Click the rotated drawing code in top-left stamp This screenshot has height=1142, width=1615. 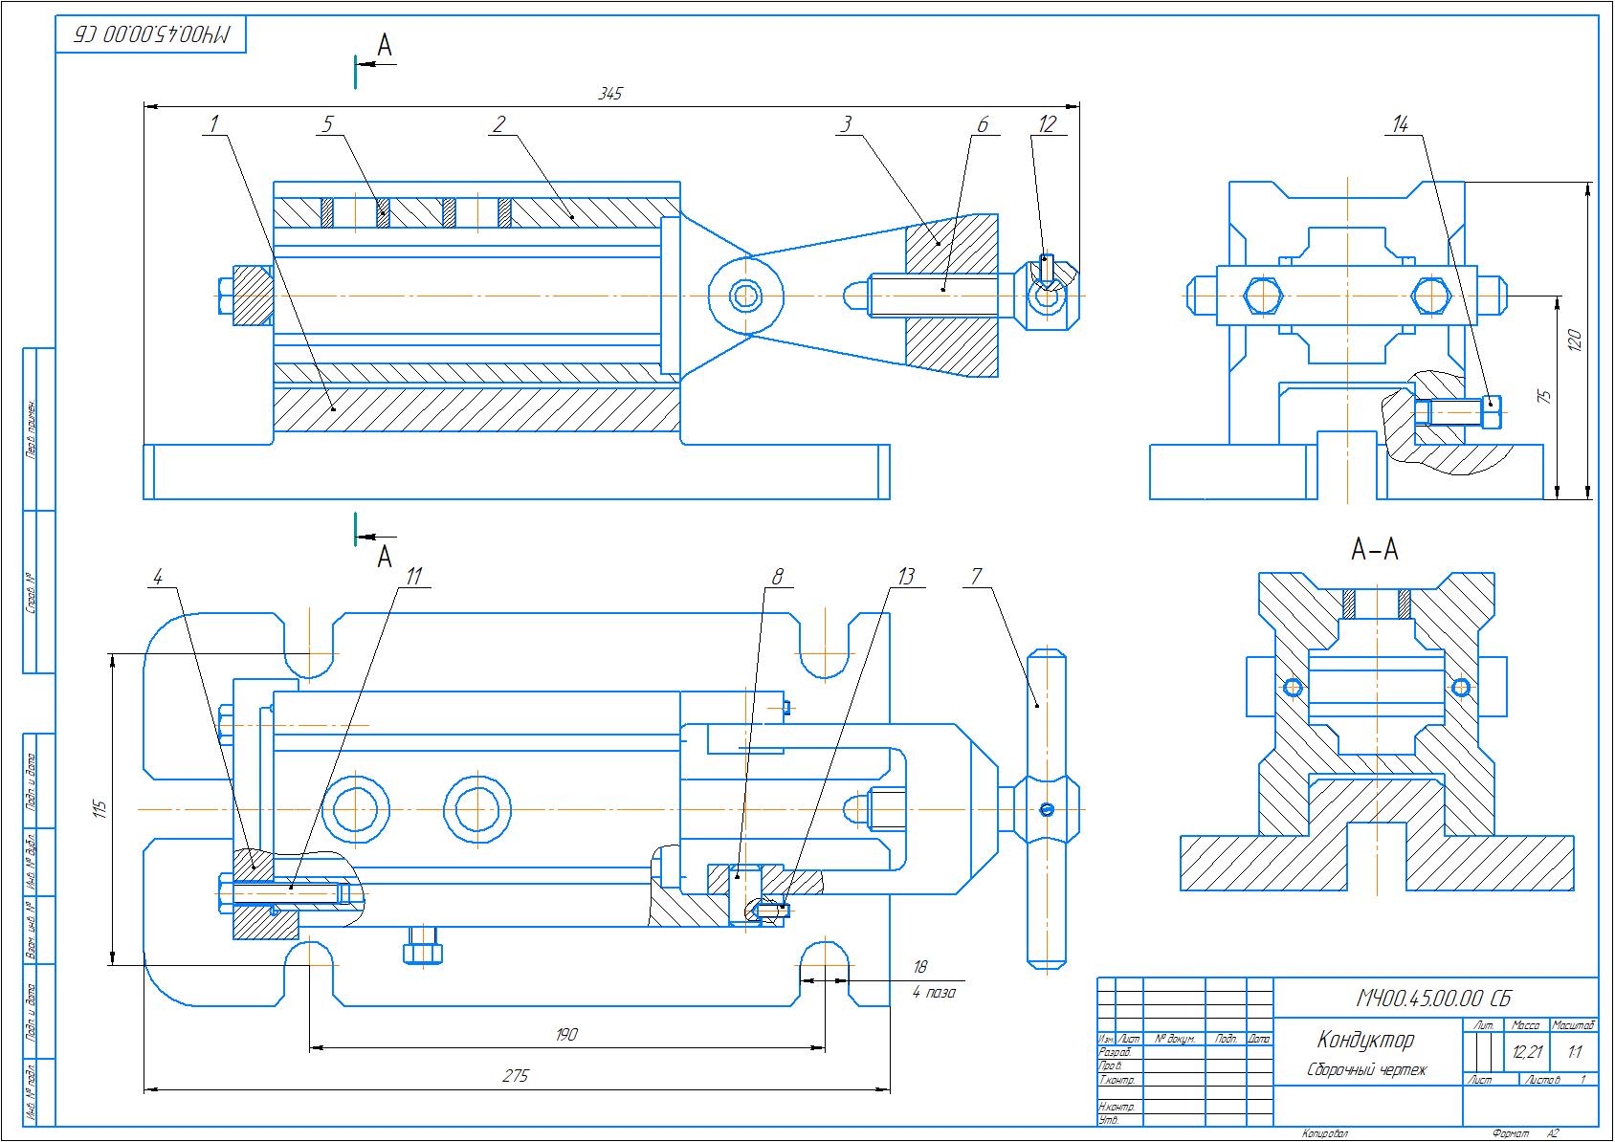pyautogui.click(x=151, y=34)
